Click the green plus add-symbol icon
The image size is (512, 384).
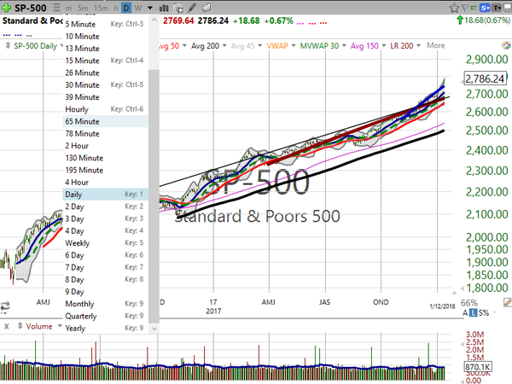[6, 8]
